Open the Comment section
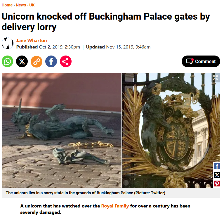224x218 pixels. pos(201,61)
